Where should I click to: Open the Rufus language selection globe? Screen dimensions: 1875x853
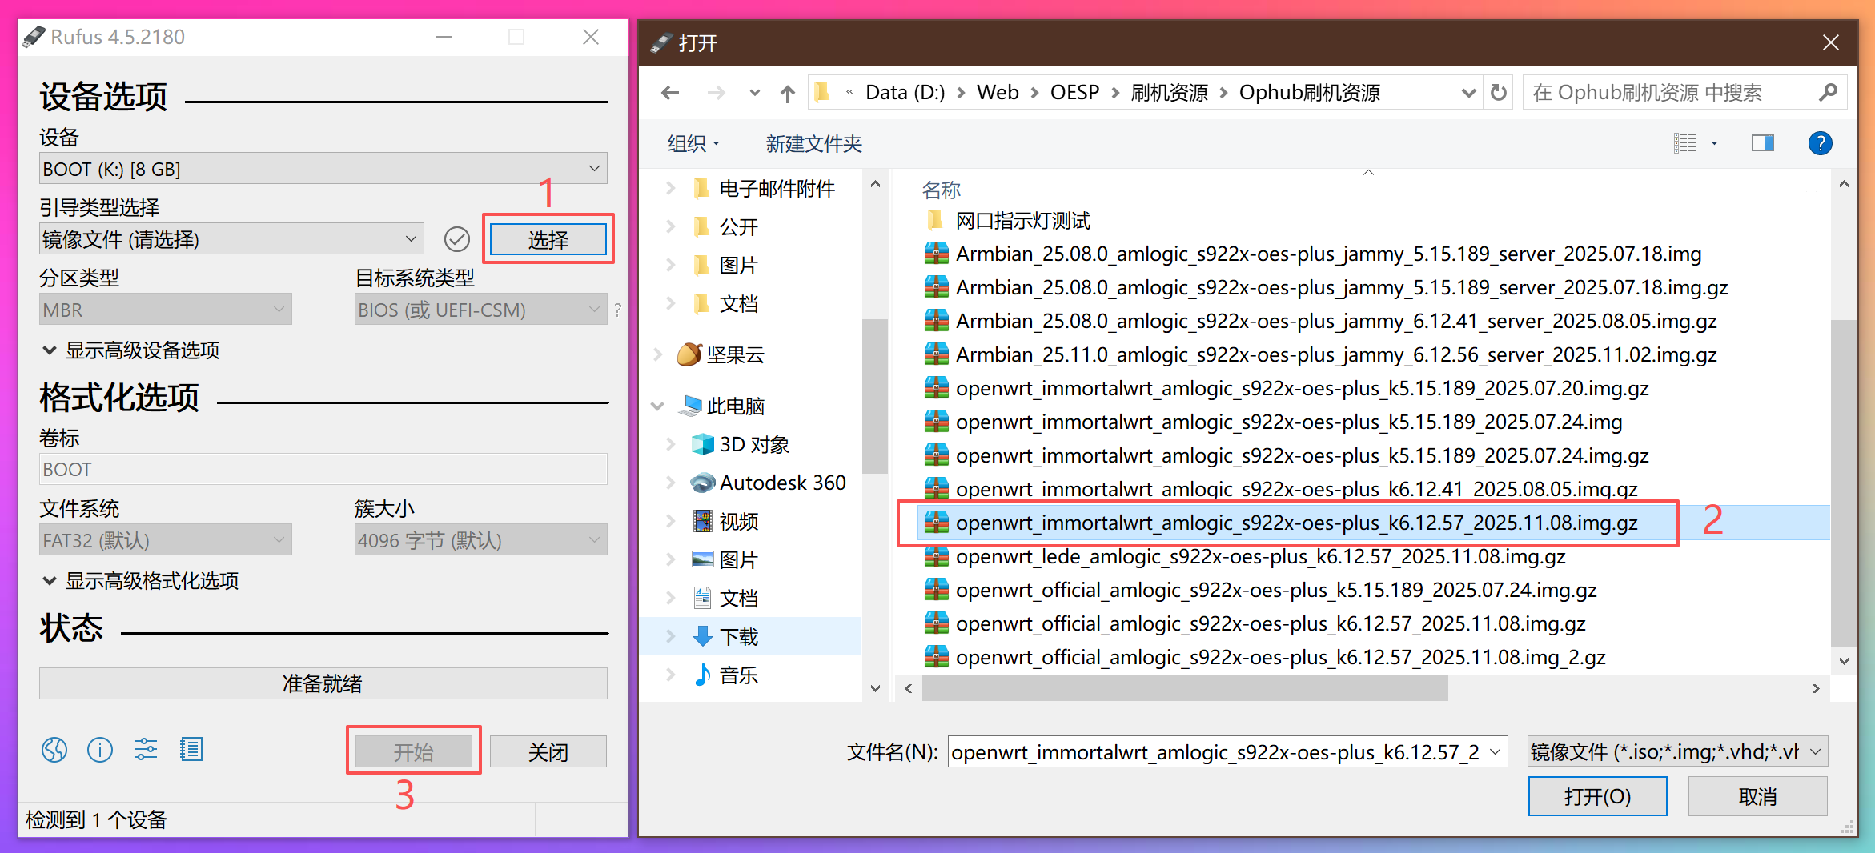pos(54,750)
